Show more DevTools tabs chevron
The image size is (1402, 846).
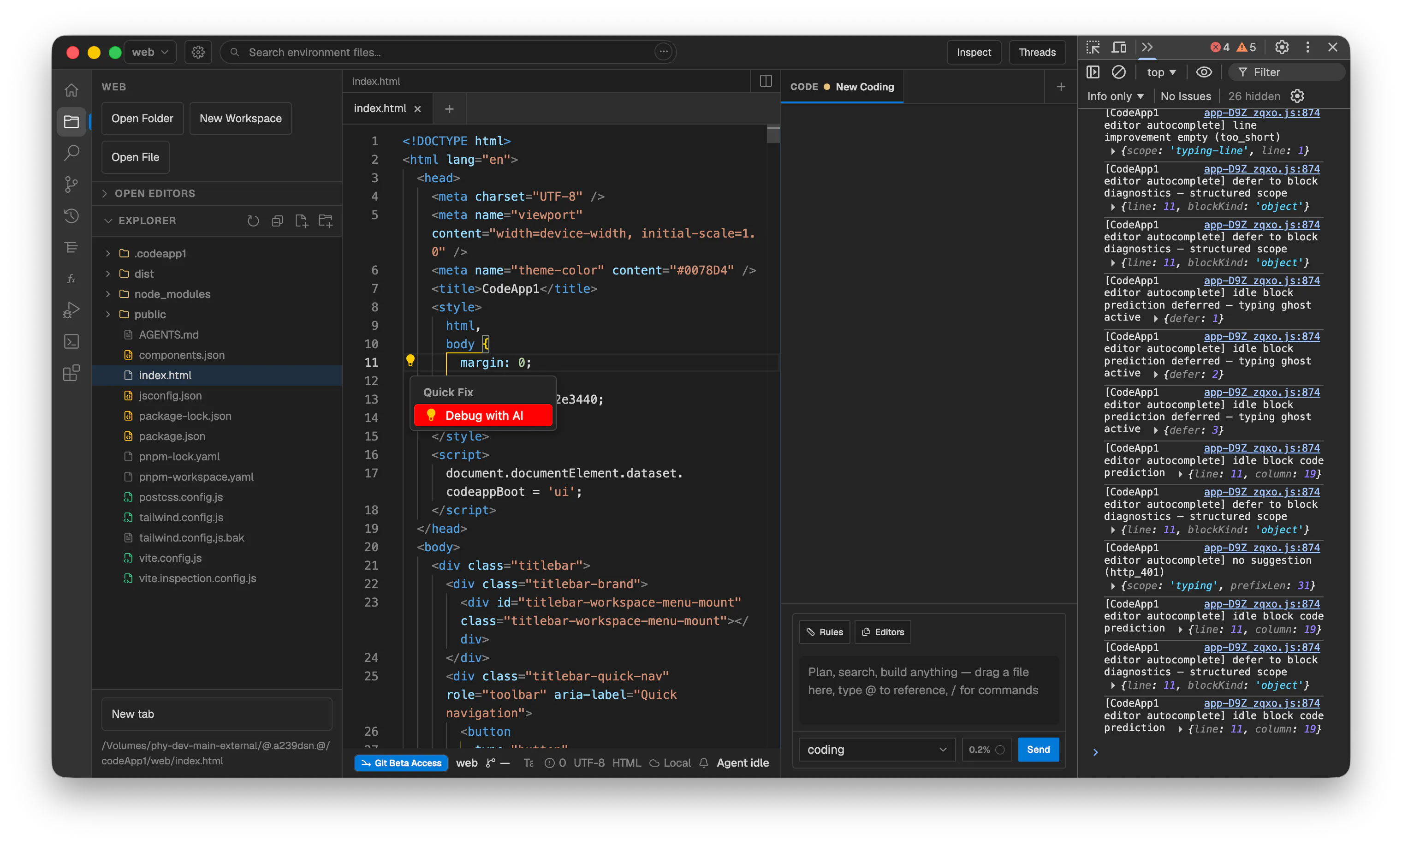[1147, 47]
